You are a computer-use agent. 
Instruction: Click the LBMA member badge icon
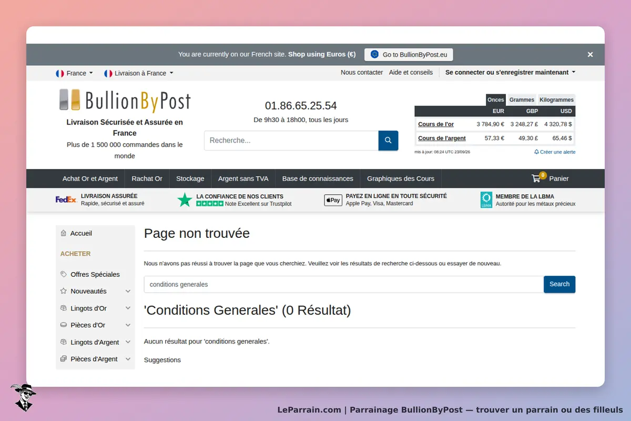click(x=486, y=200)
